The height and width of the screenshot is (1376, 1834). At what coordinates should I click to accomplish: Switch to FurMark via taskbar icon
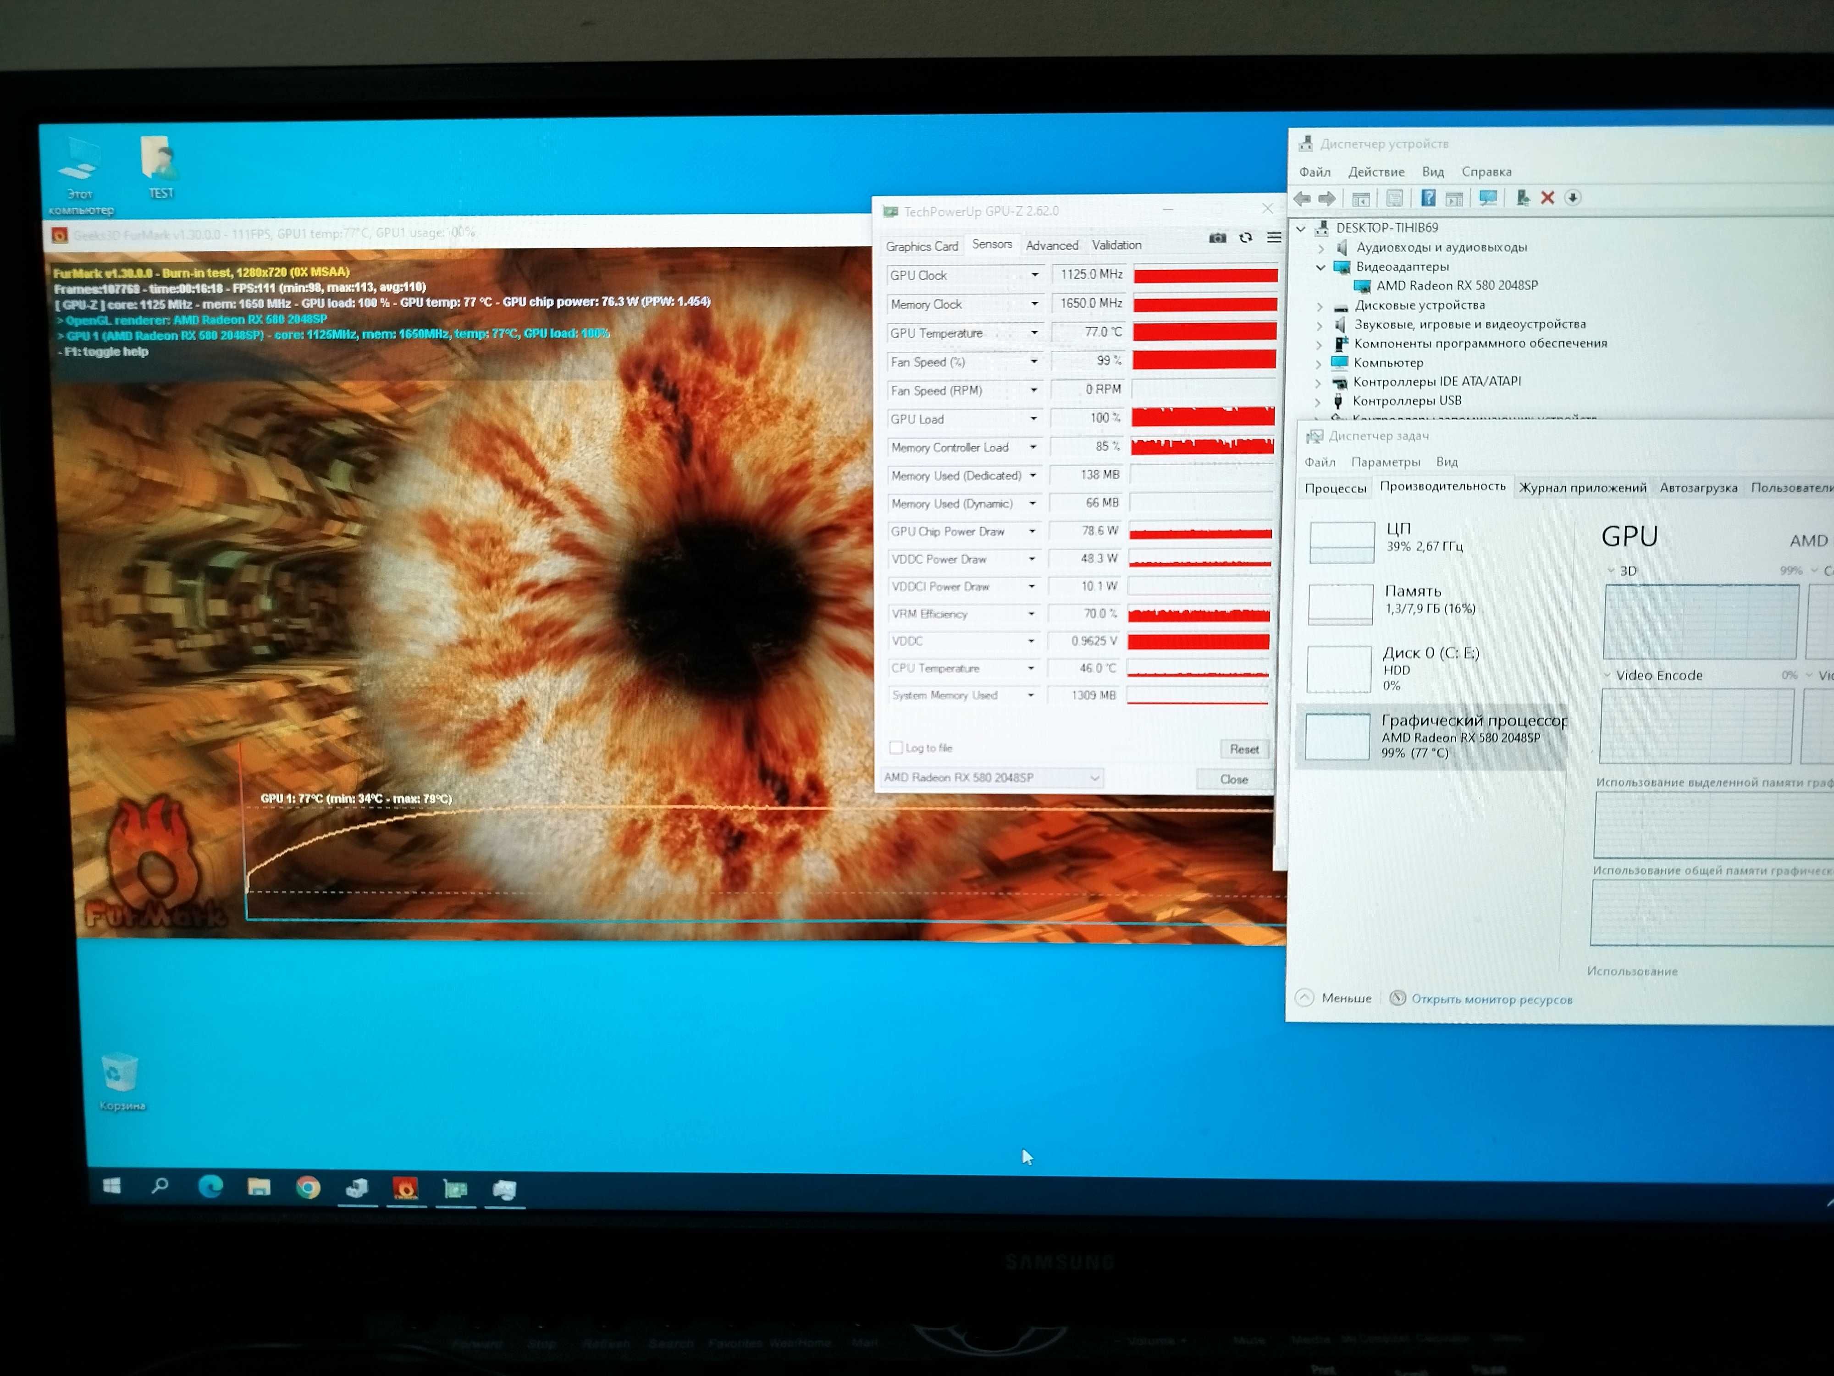406,1189
